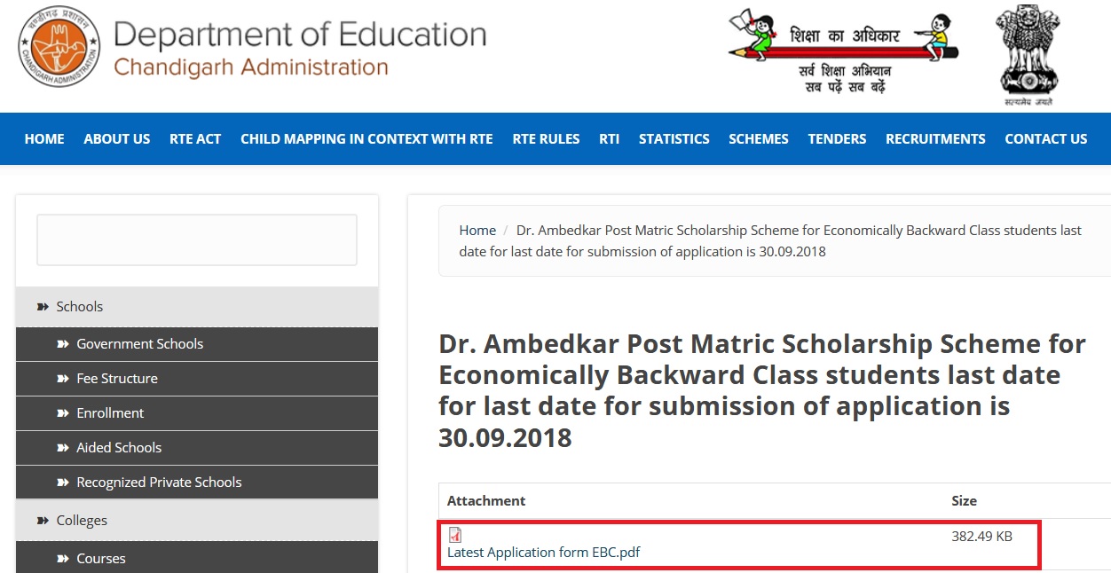Go to the STATISTICS menu
This screenshot has height=573, width=1111.
(x=674, y=139)
